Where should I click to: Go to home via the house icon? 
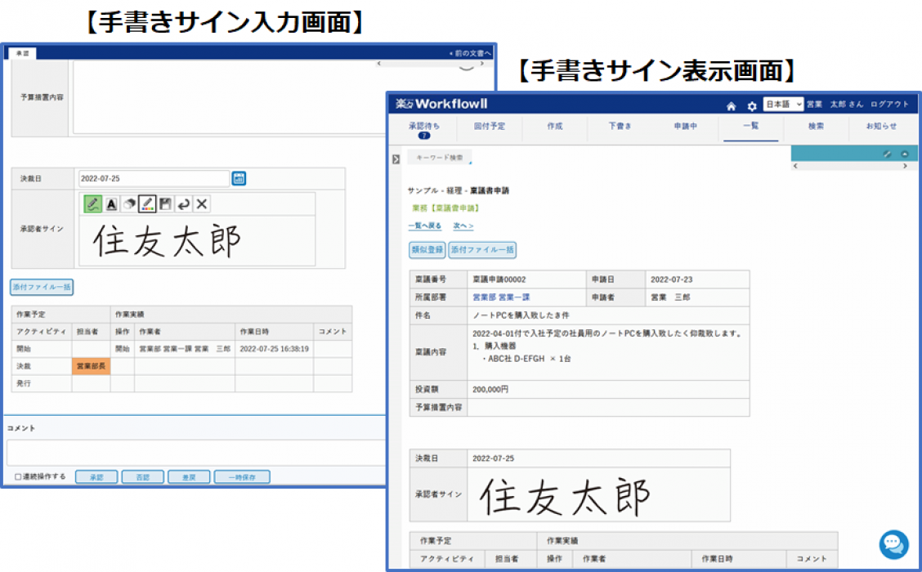tap(731, 105)
